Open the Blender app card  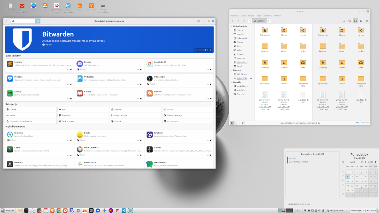tap(179, 95)
